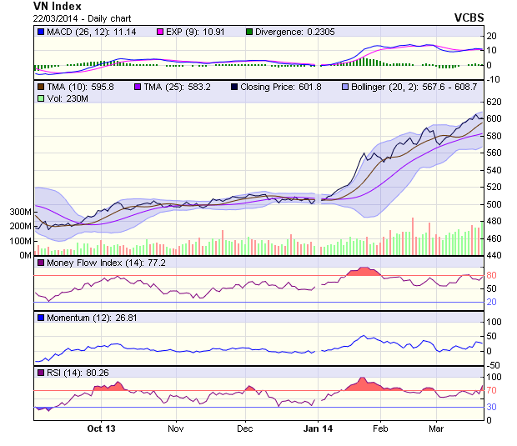Click the 300M volume axis label
The height and width of the screenshot is (446, 517).
[x=20, y=213]
